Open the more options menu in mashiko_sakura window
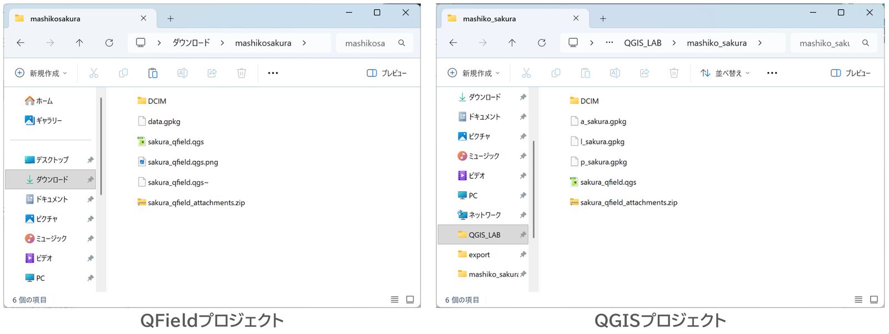 [772, 73]
